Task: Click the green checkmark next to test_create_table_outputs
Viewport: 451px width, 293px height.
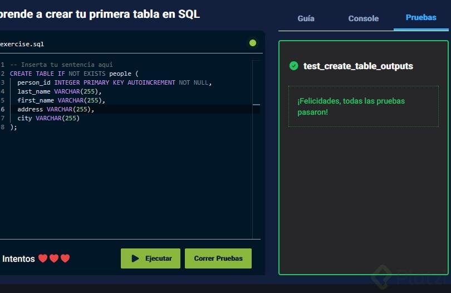Action: click(294, 66)
